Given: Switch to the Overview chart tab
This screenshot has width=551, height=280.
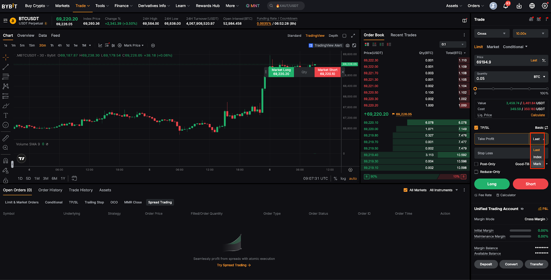Looking at the screenshot, I should [x=26, y=35].
